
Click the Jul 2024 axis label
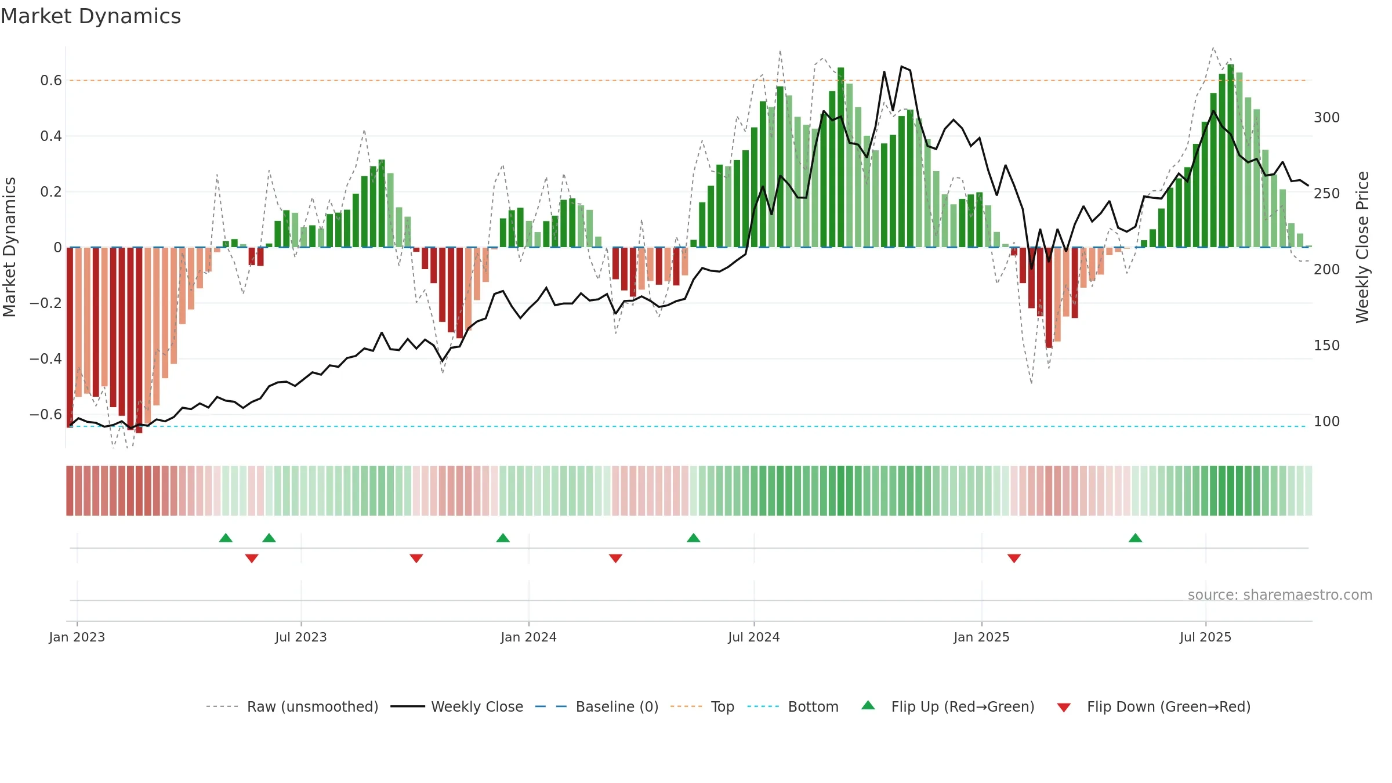[x=754, y=637]
